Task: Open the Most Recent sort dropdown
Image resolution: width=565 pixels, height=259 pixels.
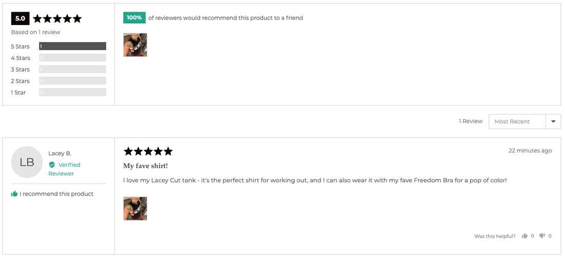Action: (x=517, y=121)
